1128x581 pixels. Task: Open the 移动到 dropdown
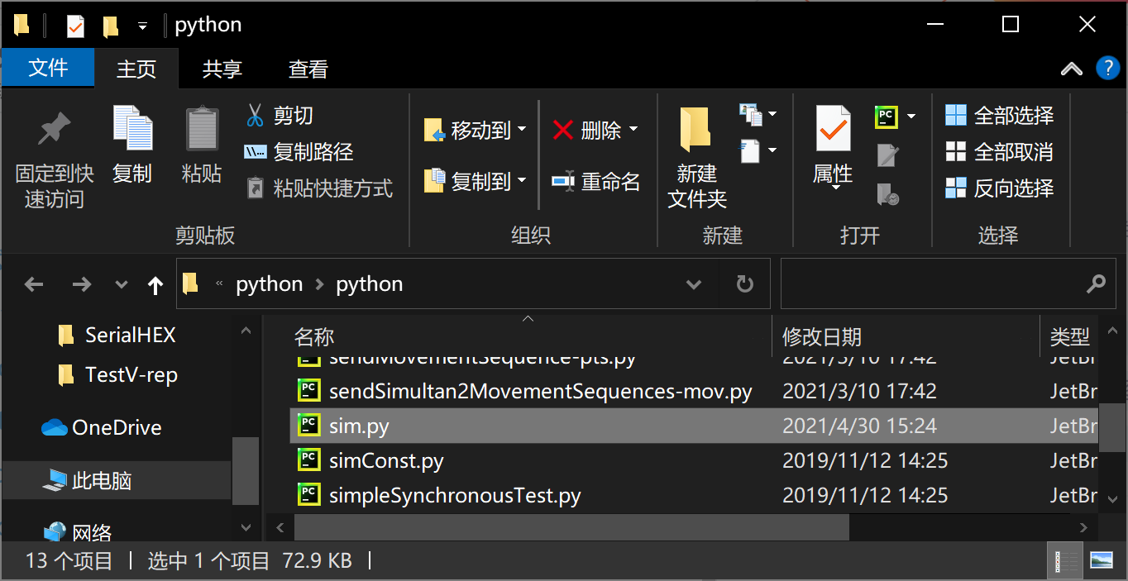(x=522, y=130)
